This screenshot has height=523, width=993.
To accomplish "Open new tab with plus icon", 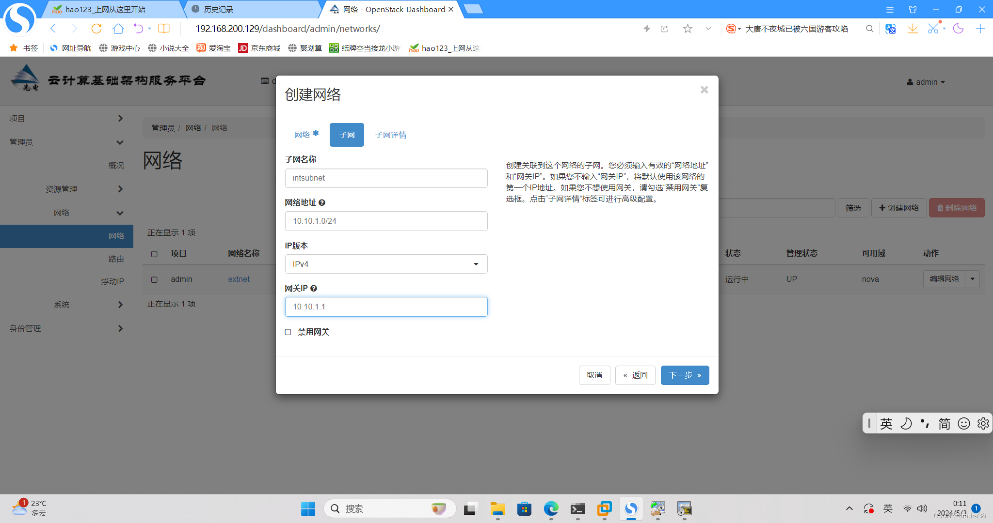I will point(980,29).
